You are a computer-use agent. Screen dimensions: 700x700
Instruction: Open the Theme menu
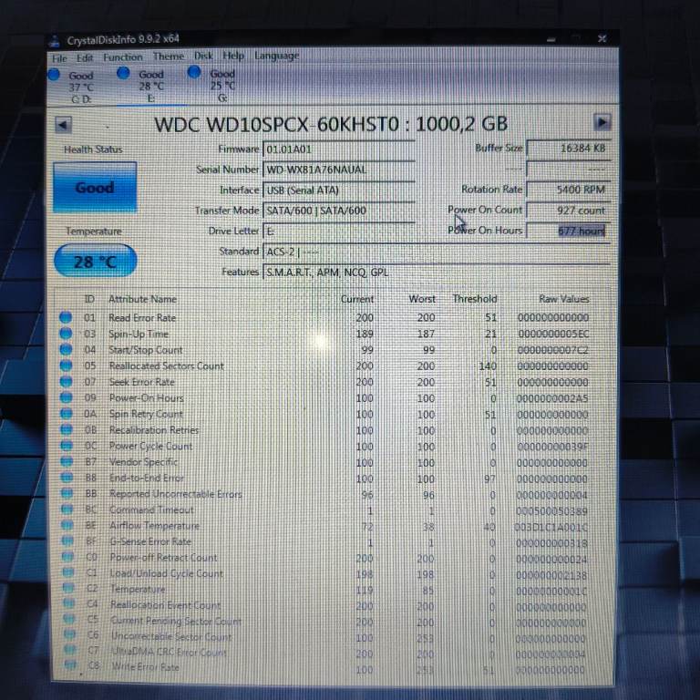click(169, 57)
